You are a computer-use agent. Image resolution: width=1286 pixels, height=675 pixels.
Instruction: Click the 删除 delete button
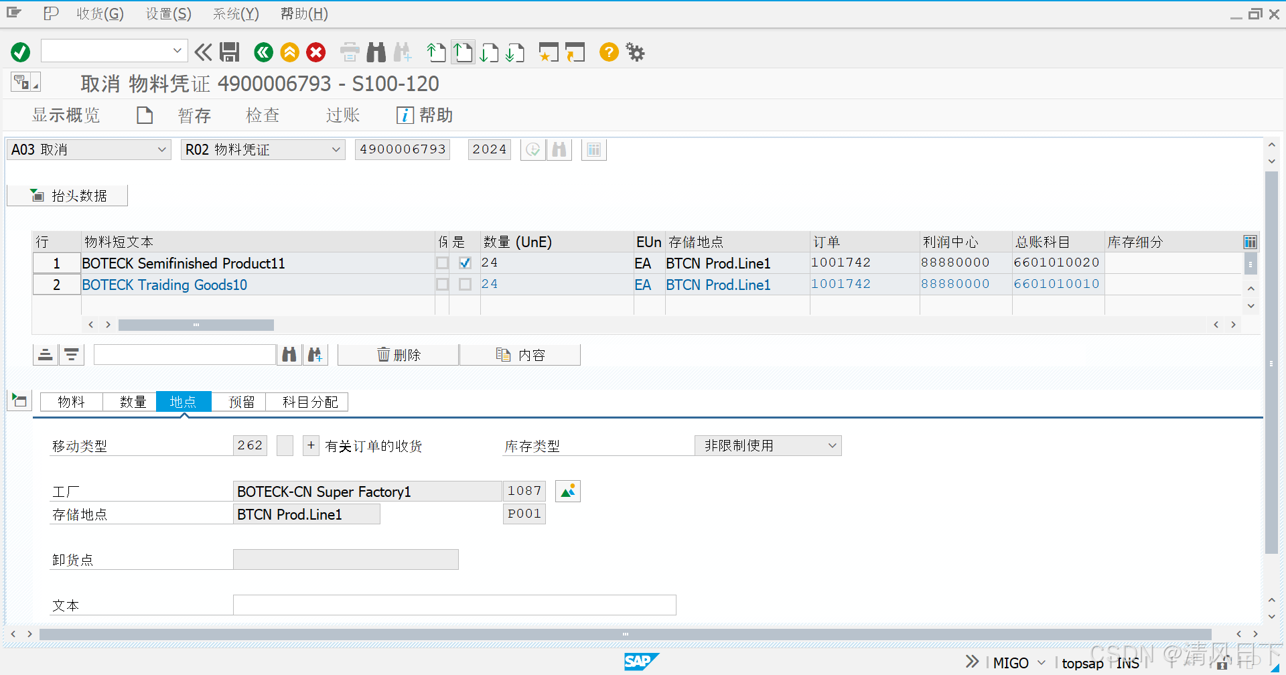399,355
